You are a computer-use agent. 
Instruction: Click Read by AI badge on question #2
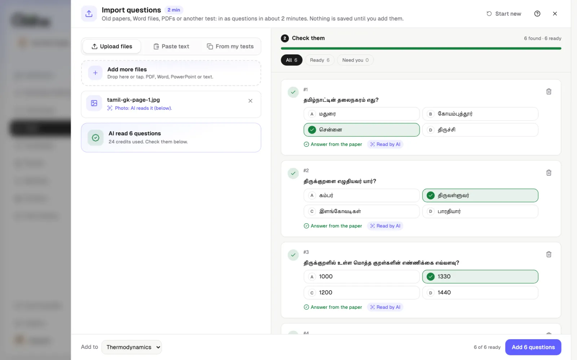point(385,226)
